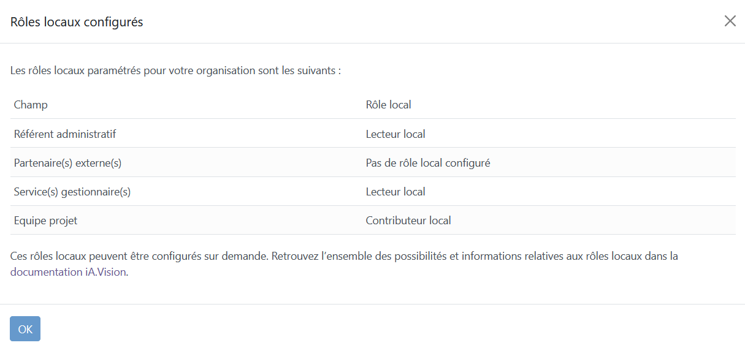Select the Service(s) gestionnaire(s) field cell
The image size is (745, 348).
pyautogui.click(x=72, y=192)
